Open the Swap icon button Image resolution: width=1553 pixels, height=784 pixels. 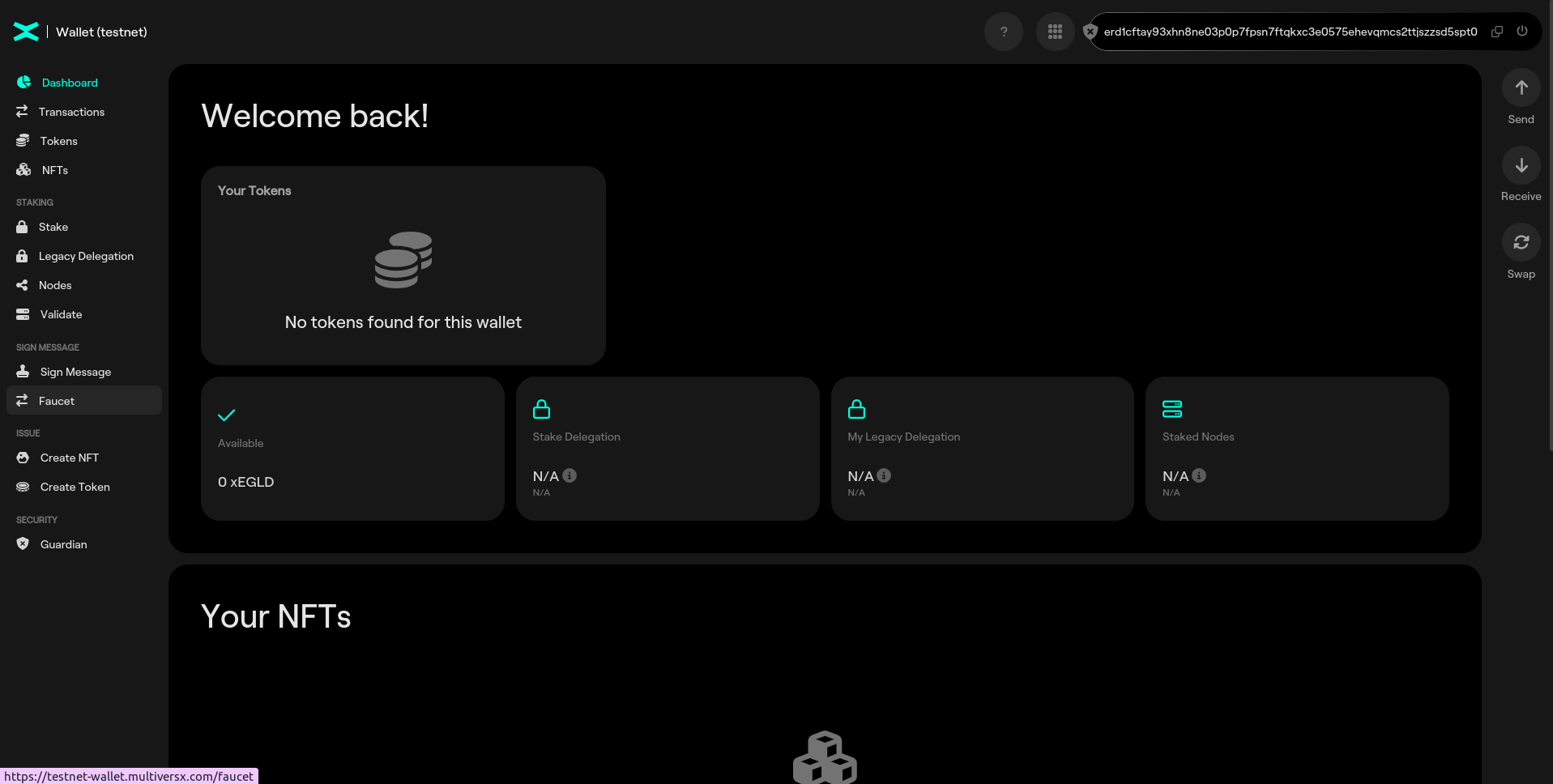pyautogui.click(x=1521, y=242)
